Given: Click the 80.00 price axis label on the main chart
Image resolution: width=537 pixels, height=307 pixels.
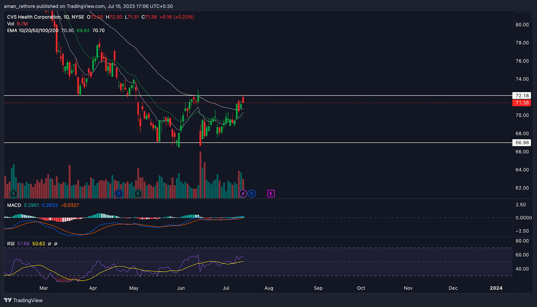Looking at the screenshot, I should point(522,25).
